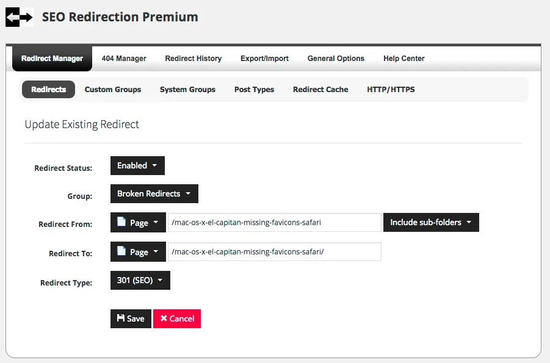
Task: Open the General Options tab
Action: (x=336, y=59)
